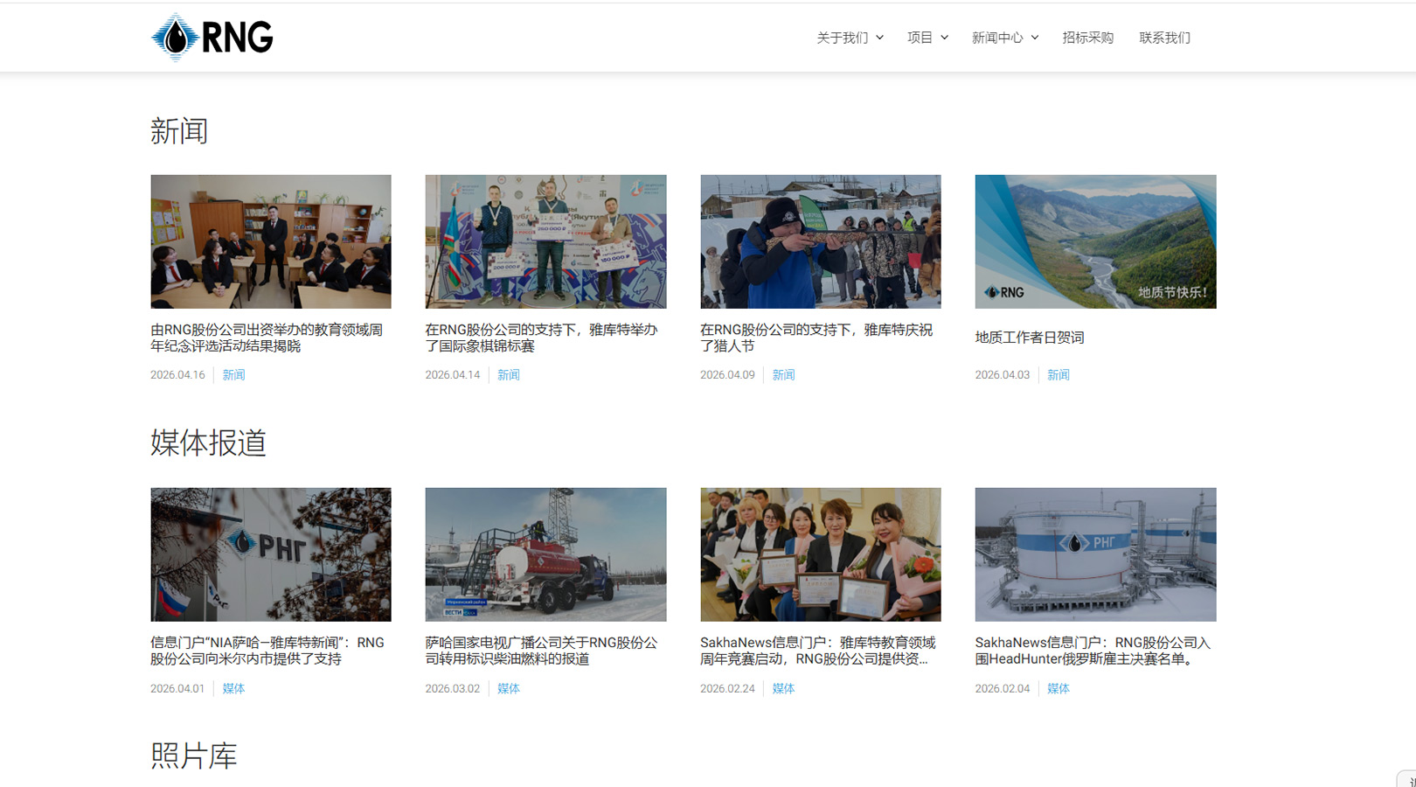Click 媒体 tag under the 2026.03.02 article
This screenshot has height=787, width=1416.
(x=508, y=688)
